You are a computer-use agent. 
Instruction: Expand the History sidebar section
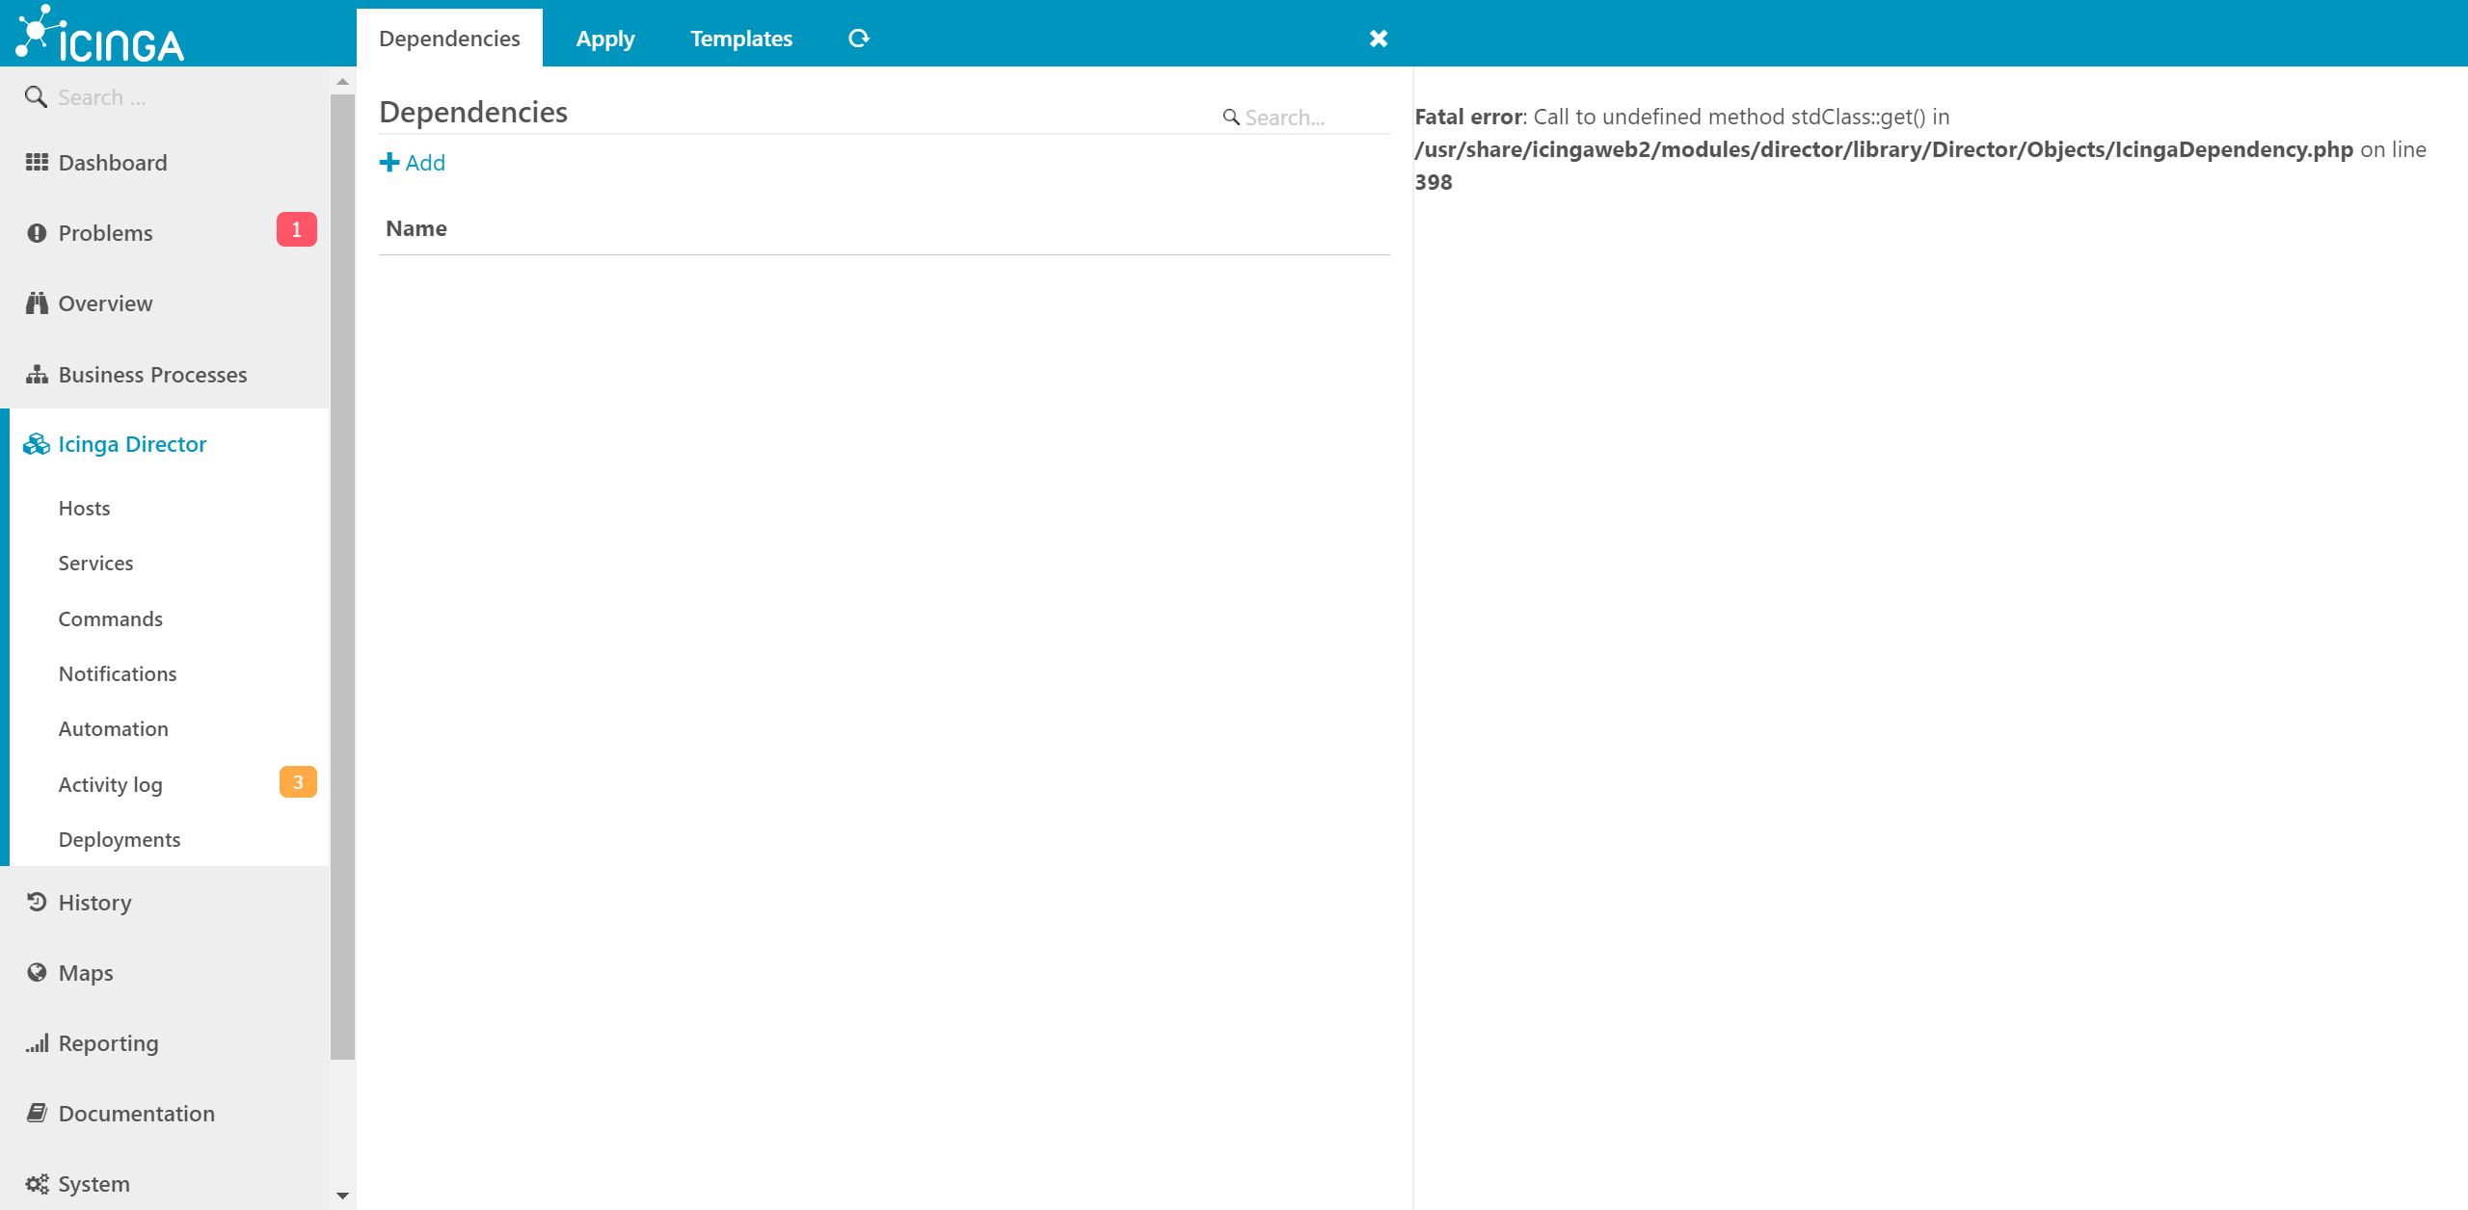[x=94, y=902]
